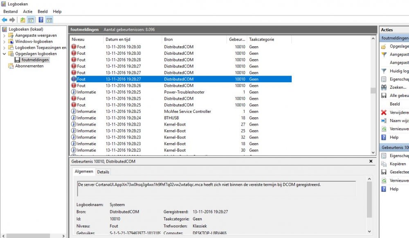Click Kopiëren in the actions pane
409x238 pixels.
(x=398, y=164)
